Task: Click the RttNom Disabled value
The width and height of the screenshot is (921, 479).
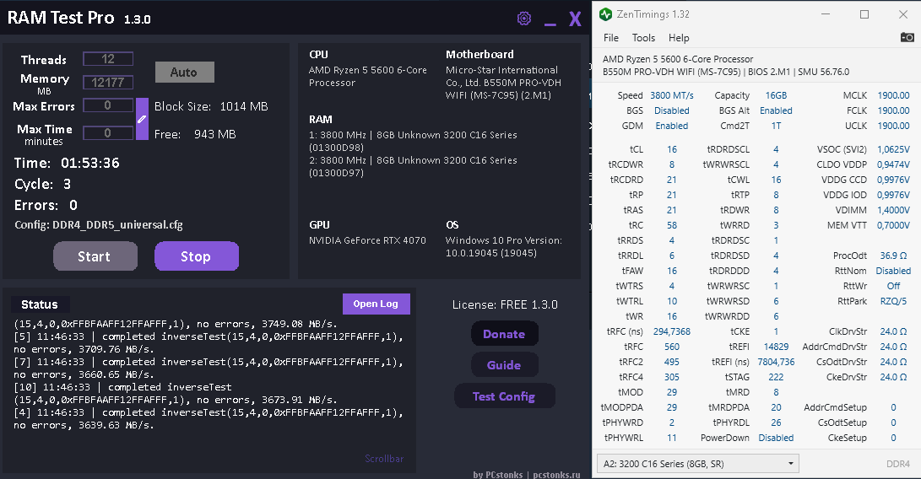Action: (893, 271)
